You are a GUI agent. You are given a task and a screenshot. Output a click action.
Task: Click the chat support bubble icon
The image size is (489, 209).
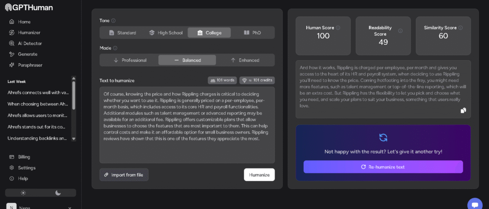(475, 204)
